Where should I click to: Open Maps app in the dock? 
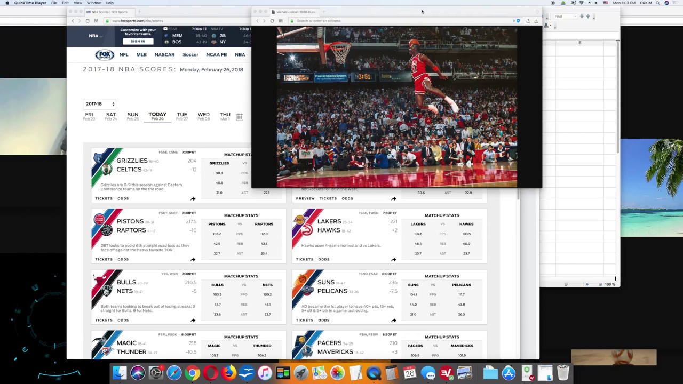click(x=319, y=373)
